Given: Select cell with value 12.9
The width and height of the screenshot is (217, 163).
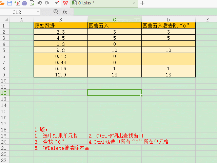Looking at the screenshot, I should point(61,74).
